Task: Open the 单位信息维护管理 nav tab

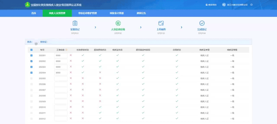Action: pos(87,13)
